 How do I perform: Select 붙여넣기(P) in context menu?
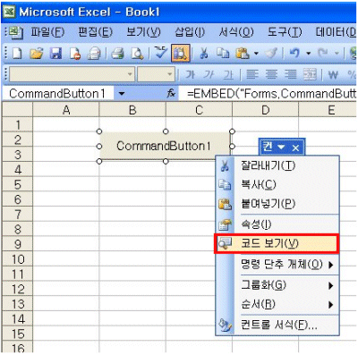coord(277,204)
